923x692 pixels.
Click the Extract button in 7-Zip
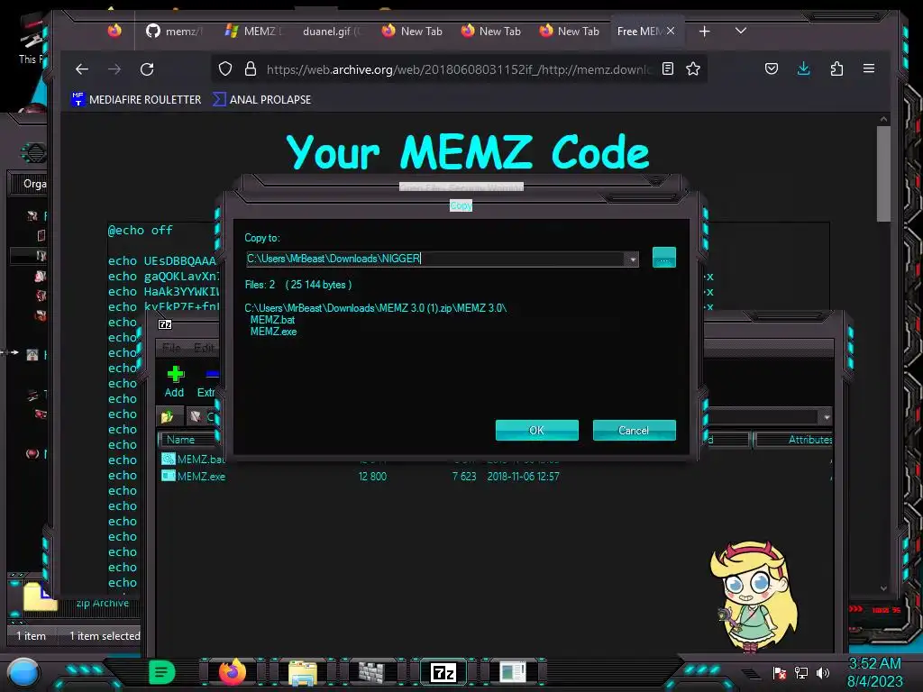point(206,381)
